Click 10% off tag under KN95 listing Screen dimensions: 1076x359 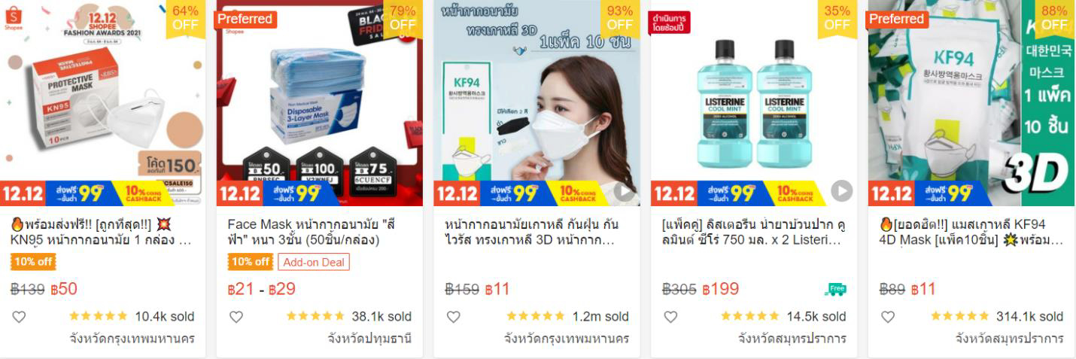coord(33,262)
